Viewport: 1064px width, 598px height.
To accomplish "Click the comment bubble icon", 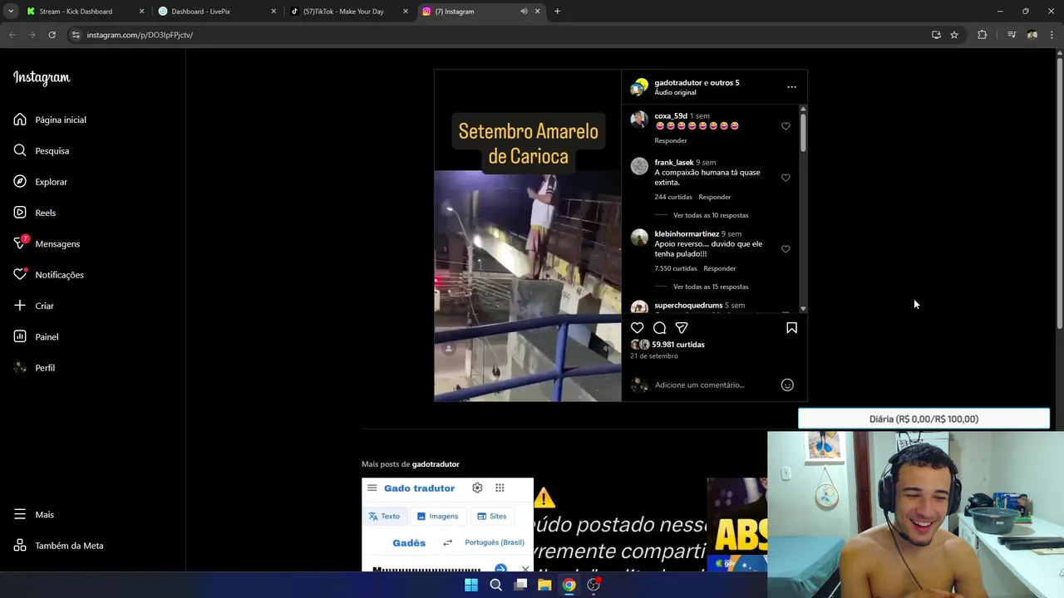I will pos(659,328).
